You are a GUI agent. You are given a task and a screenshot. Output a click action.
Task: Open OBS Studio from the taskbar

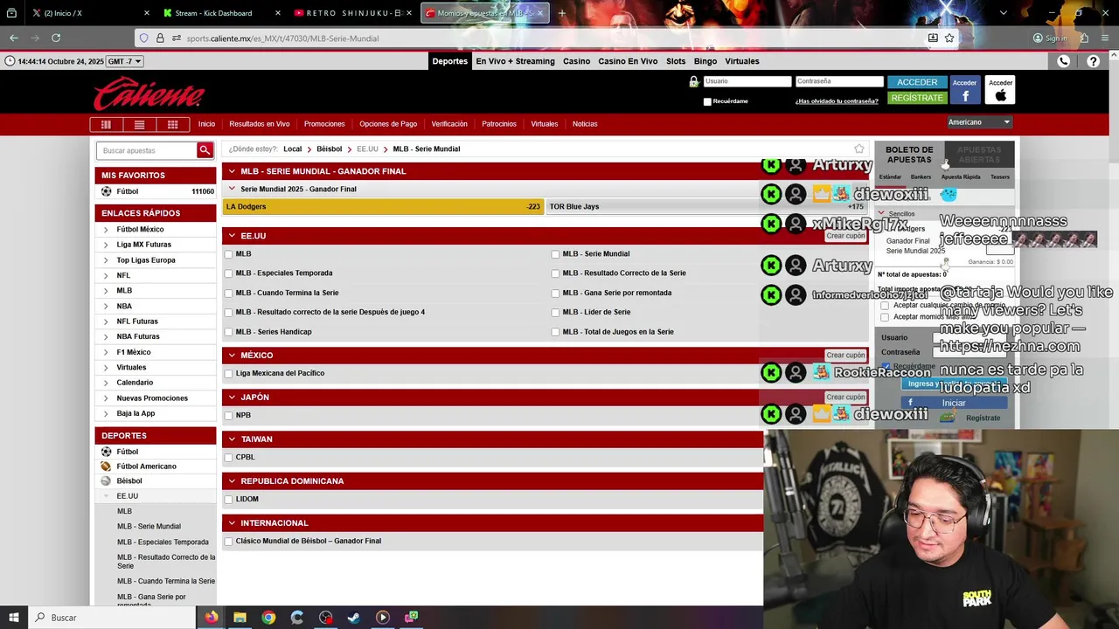tap(325, 617)
